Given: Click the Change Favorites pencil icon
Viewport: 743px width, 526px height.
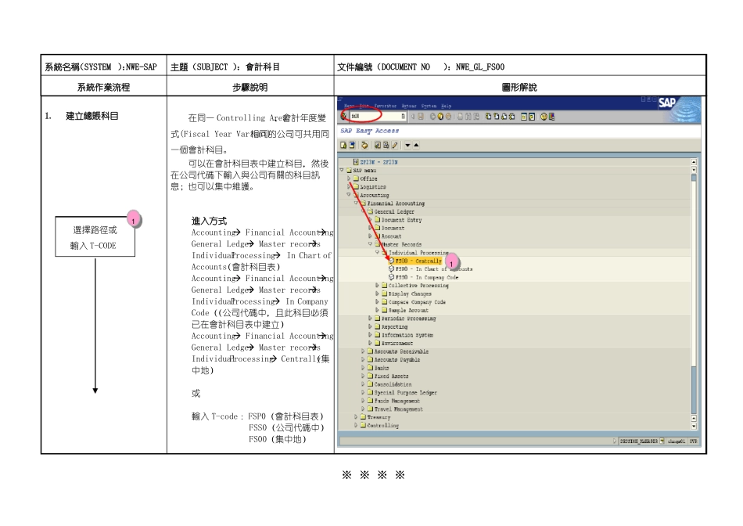Looking at the screenshot, I should tap(395, 145).
